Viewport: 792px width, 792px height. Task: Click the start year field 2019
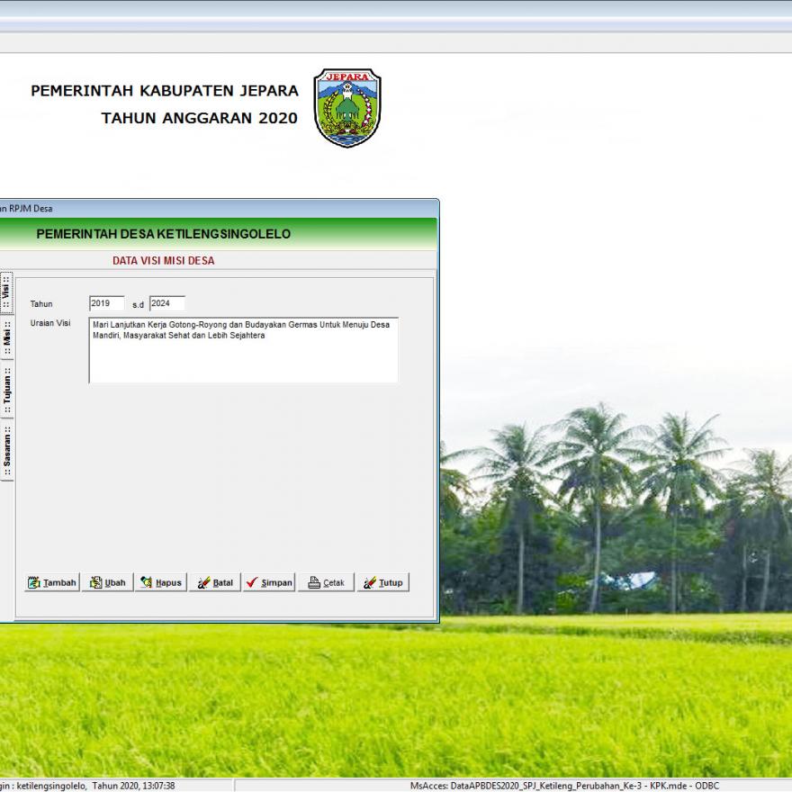(106, 303)
